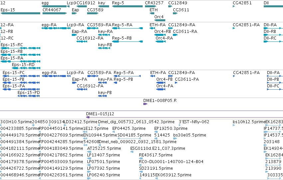The image size is (283, 180).
Task: Click the Eap gene label
Action: [75, 10]
